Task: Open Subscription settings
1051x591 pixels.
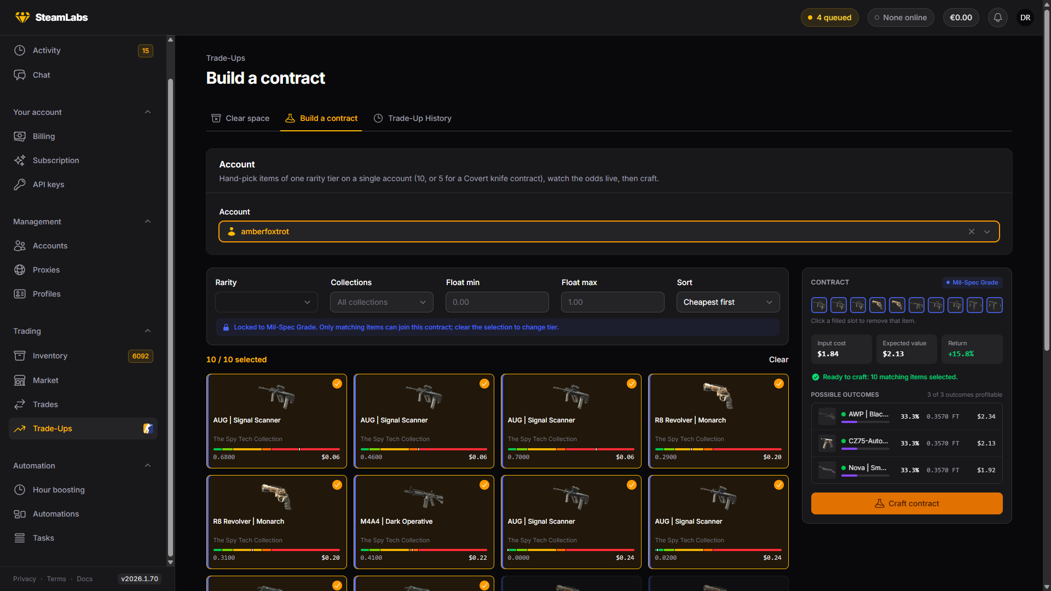Action: tap(83, 160)
